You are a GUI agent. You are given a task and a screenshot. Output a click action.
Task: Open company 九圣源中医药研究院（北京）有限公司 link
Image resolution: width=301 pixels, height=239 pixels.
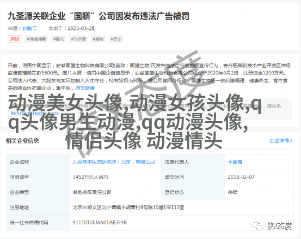[x=114, y=162]
